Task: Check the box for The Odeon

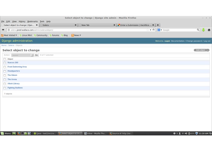Action: 5,75
